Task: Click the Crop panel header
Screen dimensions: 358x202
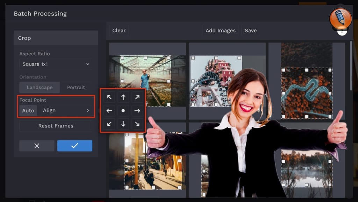Action: [x=56, y=38]
